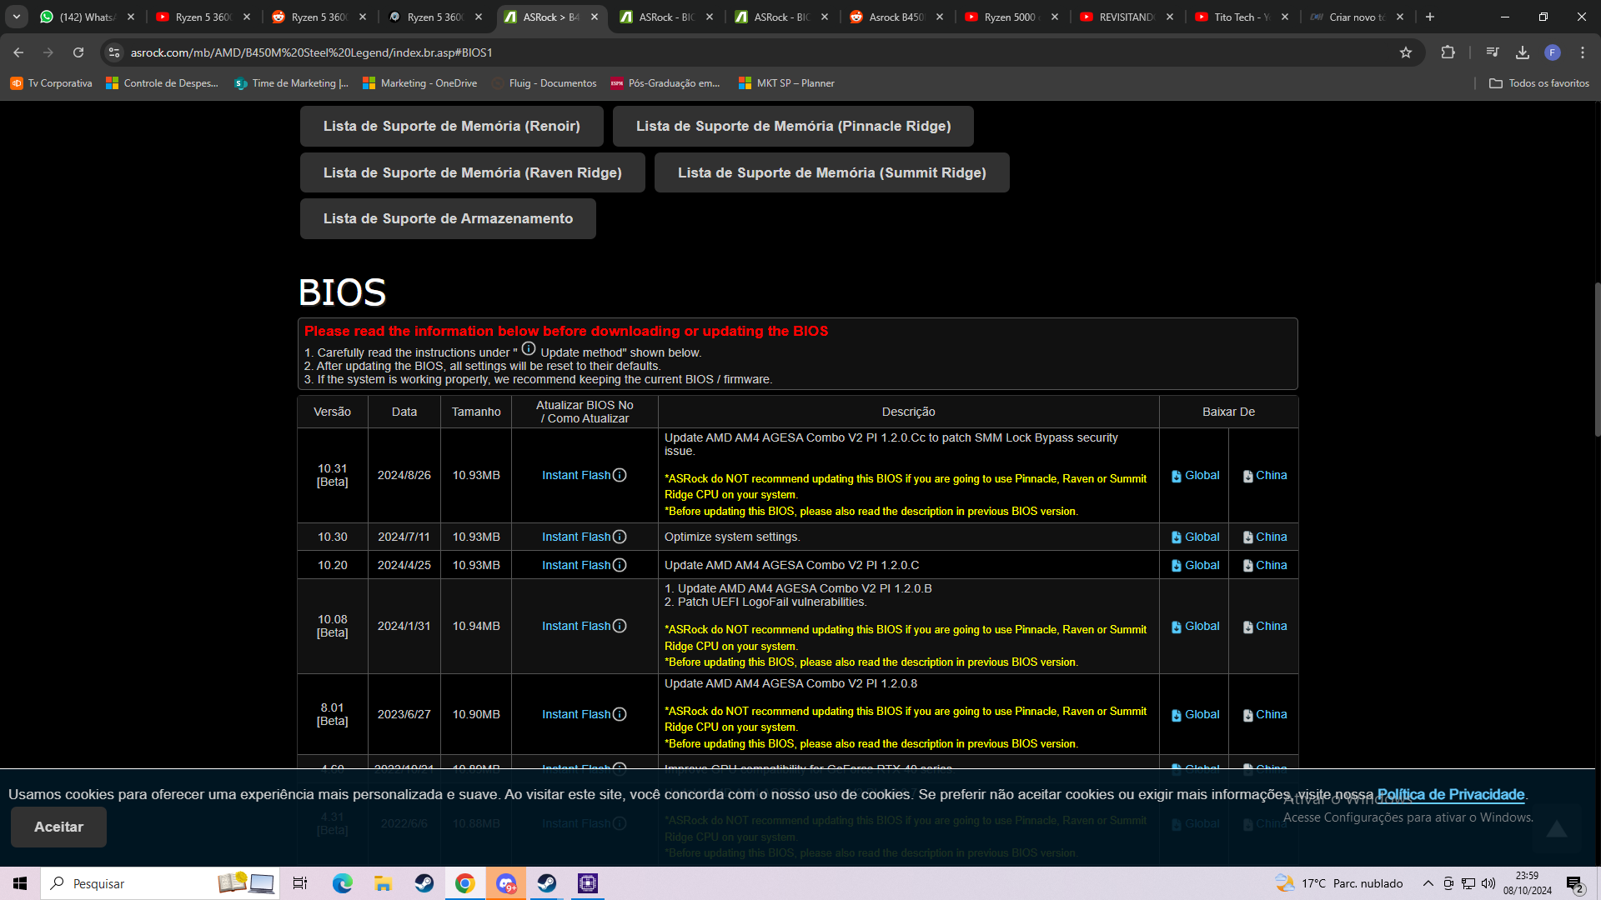
Task: Open Todos os favoritos folder
Action: (1538, 83)
